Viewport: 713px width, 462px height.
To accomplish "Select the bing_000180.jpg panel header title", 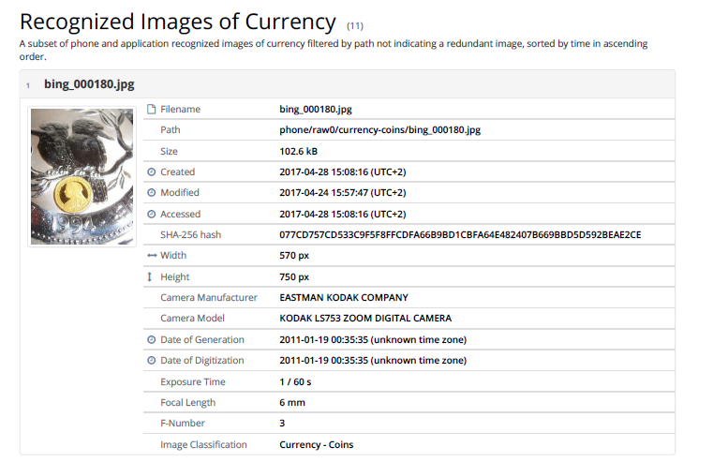I will pos(89,84).
